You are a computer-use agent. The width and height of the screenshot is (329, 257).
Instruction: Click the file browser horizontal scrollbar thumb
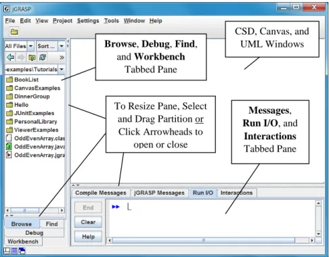coord(25,210)
